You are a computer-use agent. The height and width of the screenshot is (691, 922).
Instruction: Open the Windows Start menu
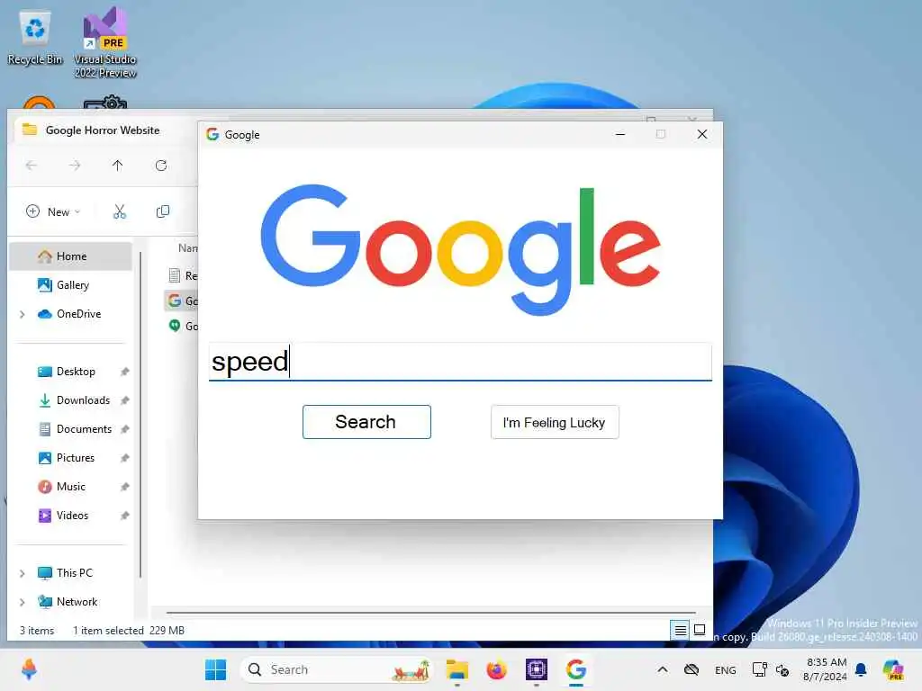pyautogui.click(x=216, y=669)
